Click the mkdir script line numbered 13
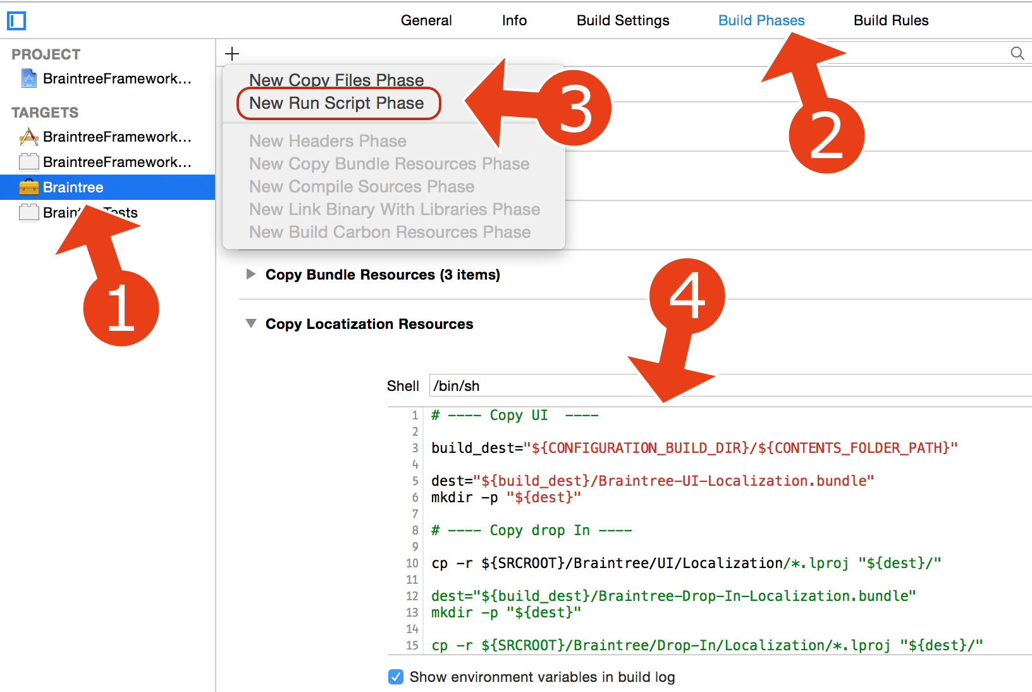 pos(506,612)
